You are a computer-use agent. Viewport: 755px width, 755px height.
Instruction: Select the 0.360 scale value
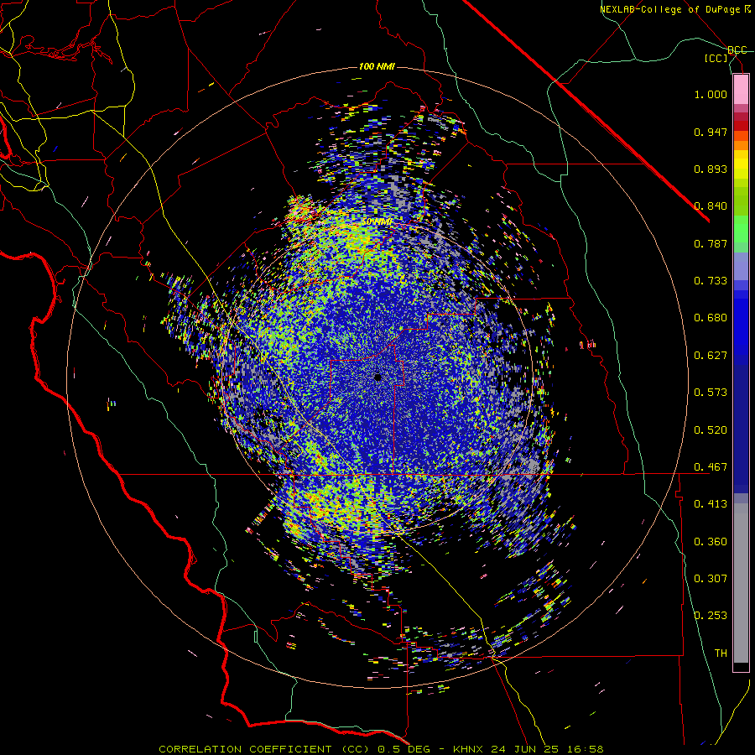711,542
